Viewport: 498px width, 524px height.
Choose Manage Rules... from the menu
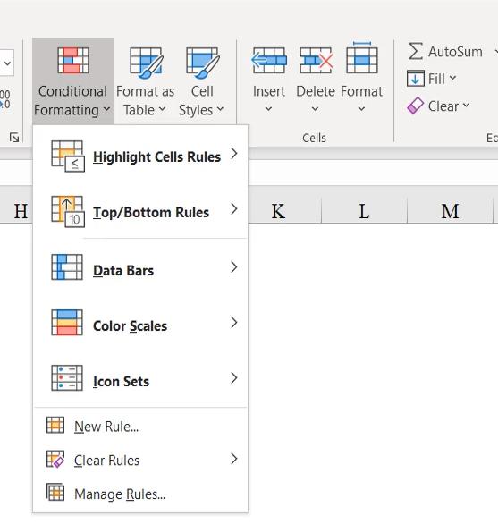pyautogui.click(x=140, y=494)
